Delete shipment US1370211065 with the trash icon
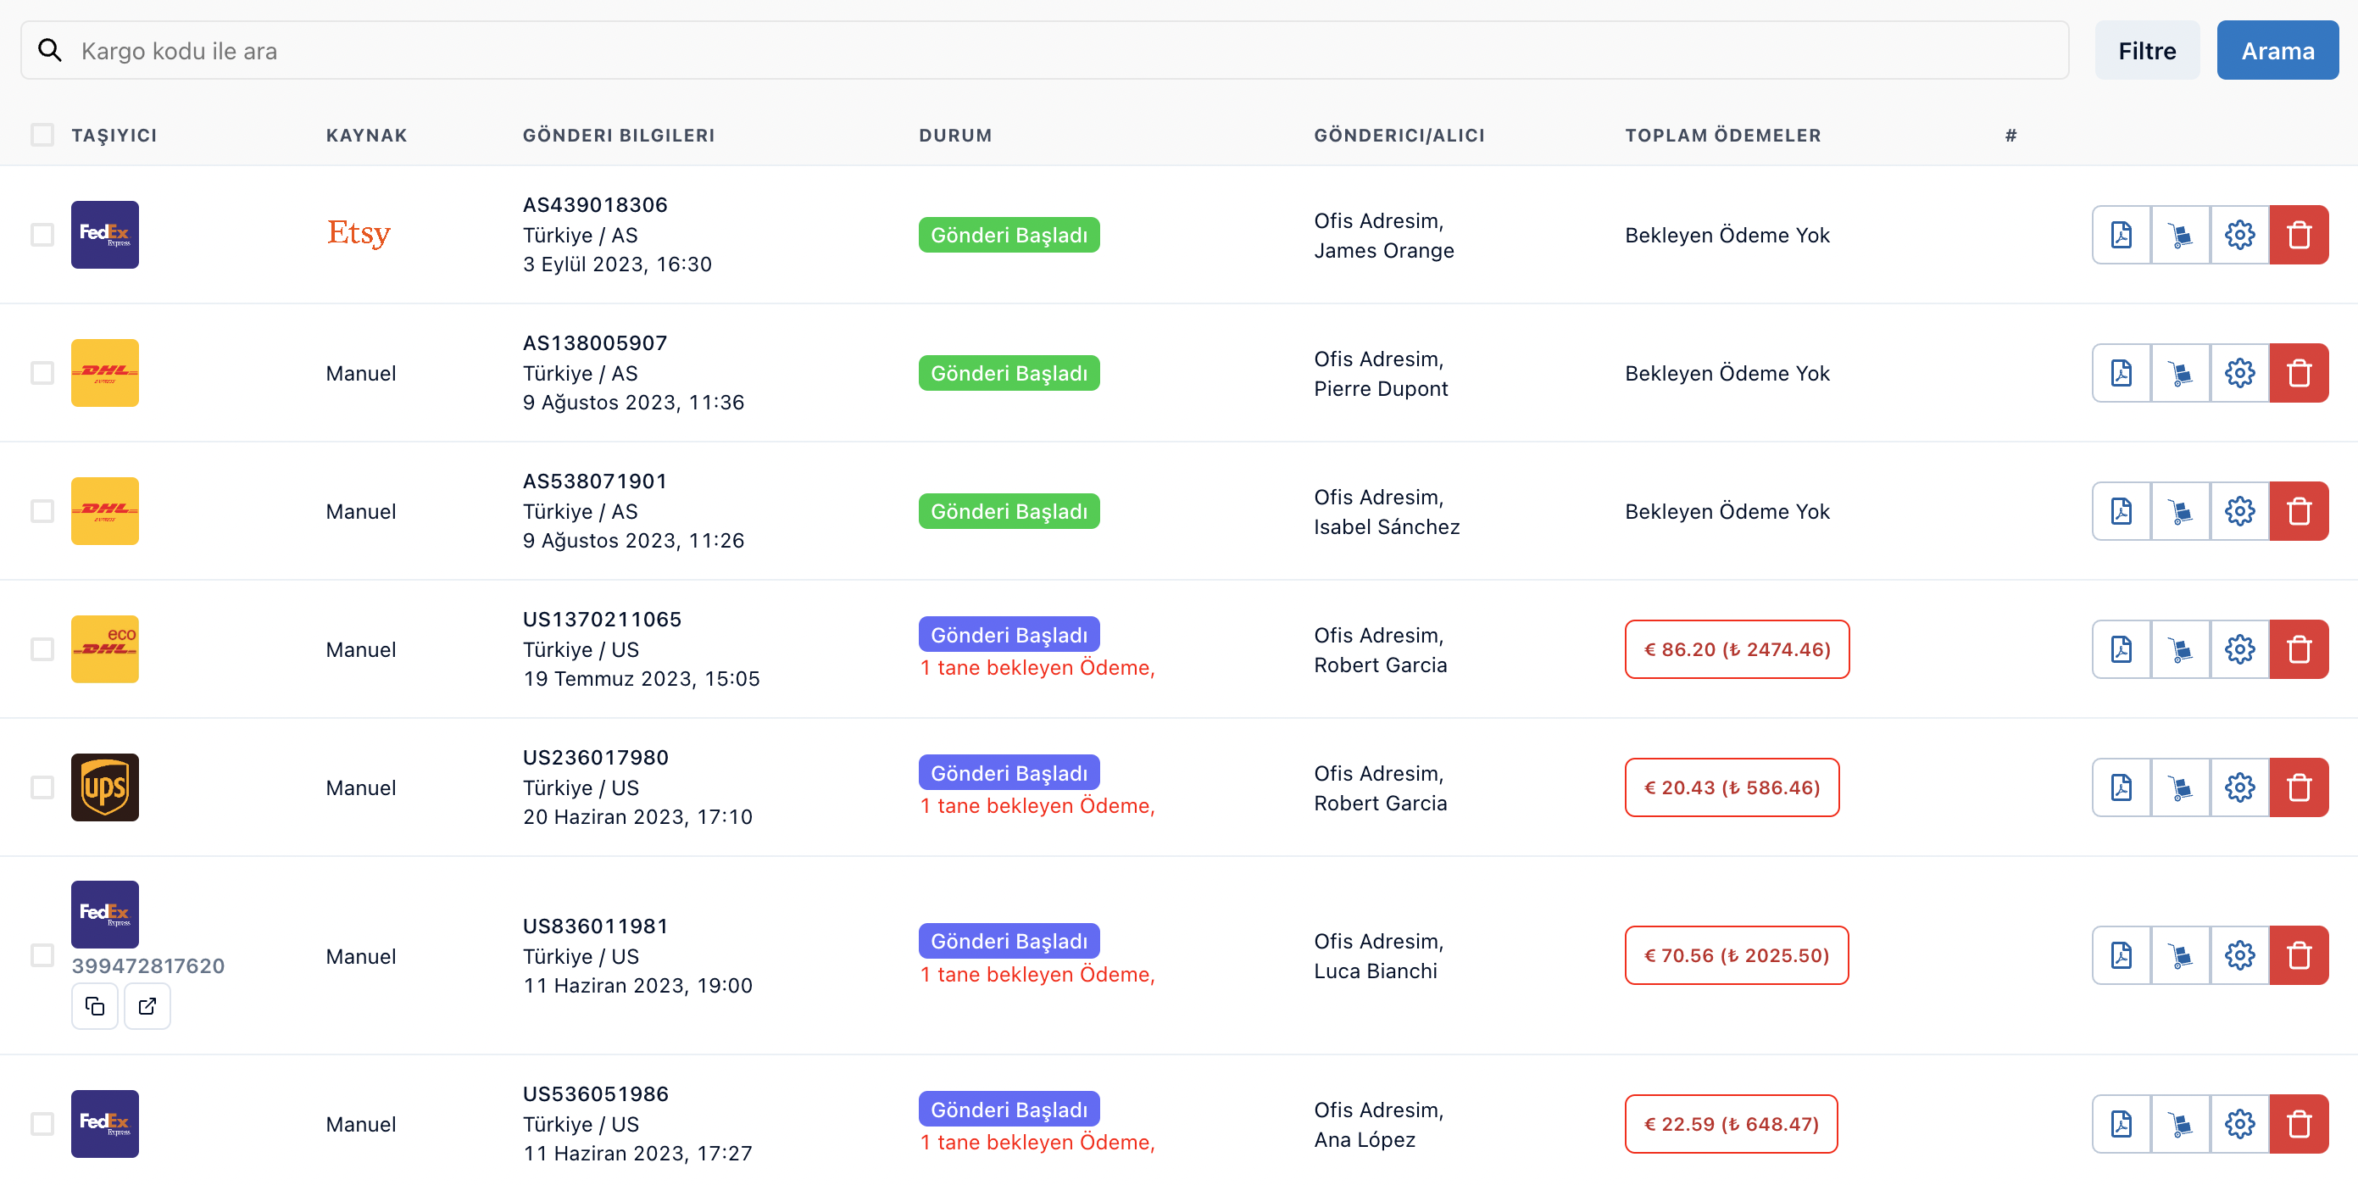 2299,650
